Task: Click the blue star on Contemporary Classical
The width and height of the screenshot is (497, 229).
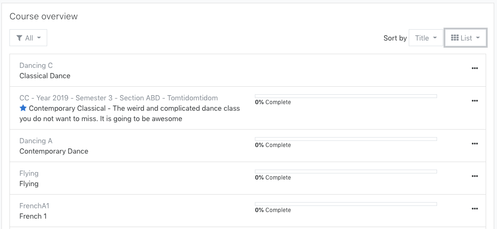Action: [x=23, y=108]
